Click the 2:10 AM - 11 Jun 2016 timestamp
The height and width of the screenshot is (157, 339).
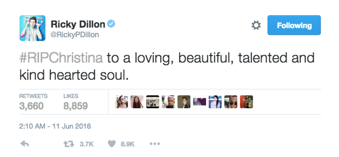click(55, 126)
